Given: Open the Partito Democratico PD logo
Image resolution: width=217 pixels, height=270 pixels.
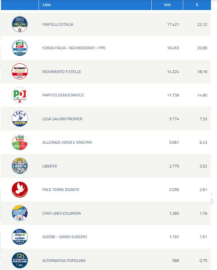Looking at the screenshot, I should pyautogui.click(x=20, y=95).
